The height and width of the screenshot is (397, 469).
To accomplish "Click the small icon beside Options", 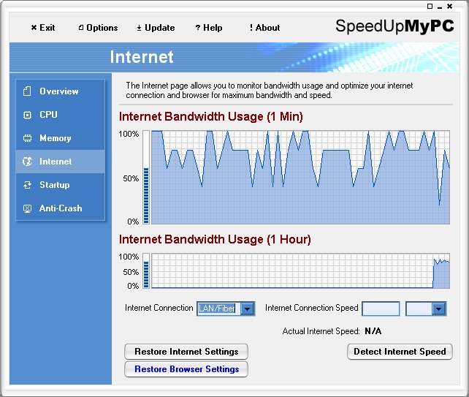I will (x=81, y=28).
